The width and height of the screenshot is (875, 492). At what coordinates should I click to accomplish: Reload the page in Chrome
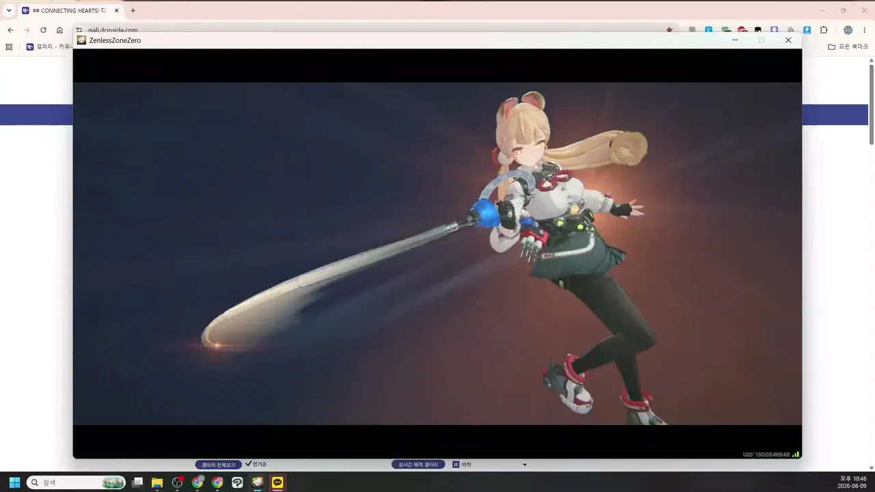coord(43,30)
